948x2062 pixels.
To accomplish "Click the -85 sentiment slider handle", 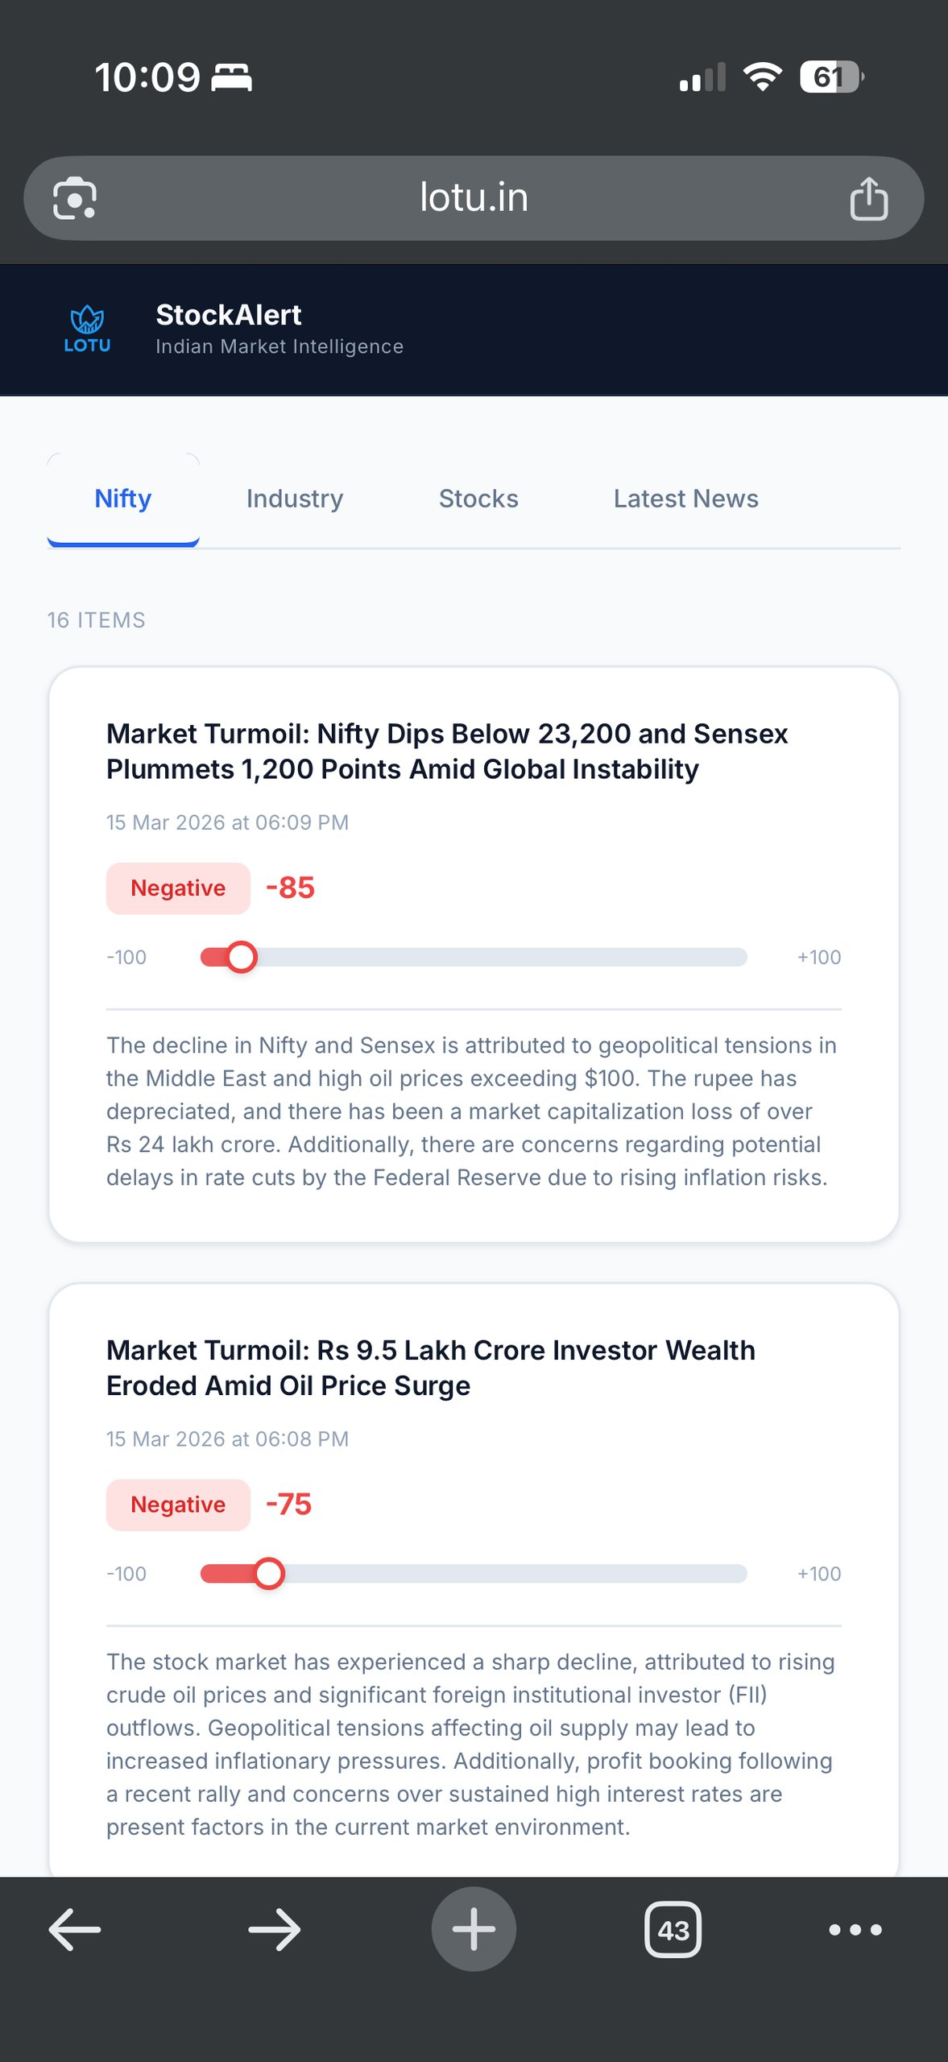I will pos(241,957).
